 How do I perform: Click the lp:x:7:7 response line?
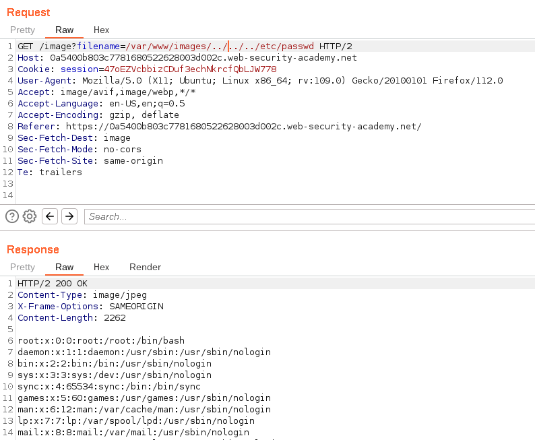(136, 421)
